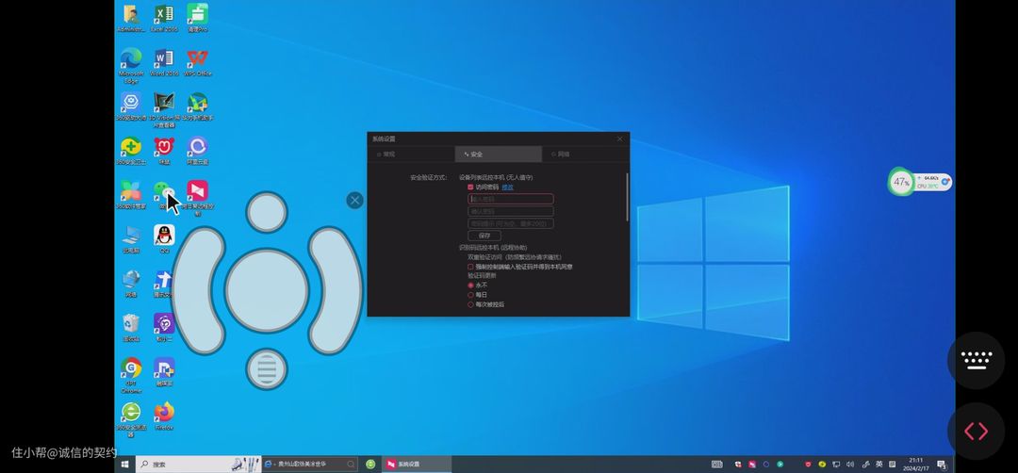Switch to the 网络 settings tab
This screenshot has width=1018, height=473.
560,154
